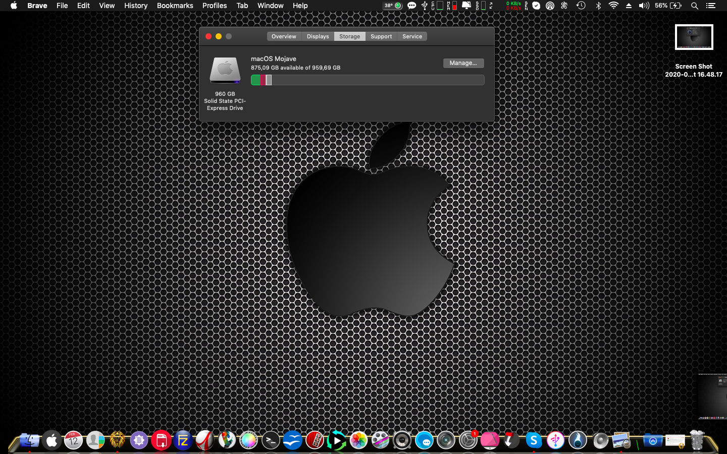Open the AirPlay display menu bar icon
The width and height of the screenshot is (727, 454).
[466, 6]
